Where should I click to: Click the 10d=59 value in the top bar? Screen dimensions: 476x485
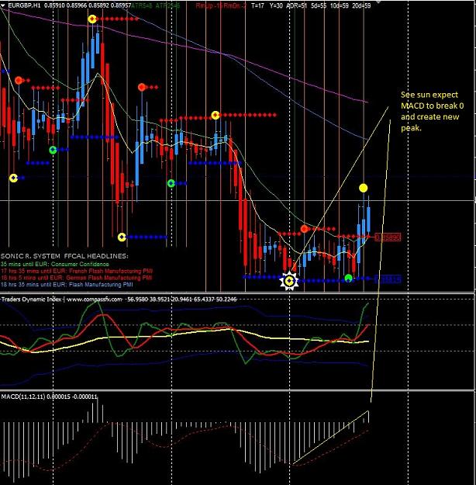[x=340, y=5]
